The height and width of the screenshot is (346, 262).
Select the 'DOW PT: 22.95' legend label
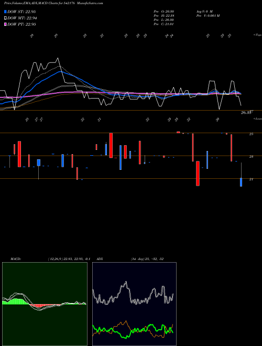[21, 24]
